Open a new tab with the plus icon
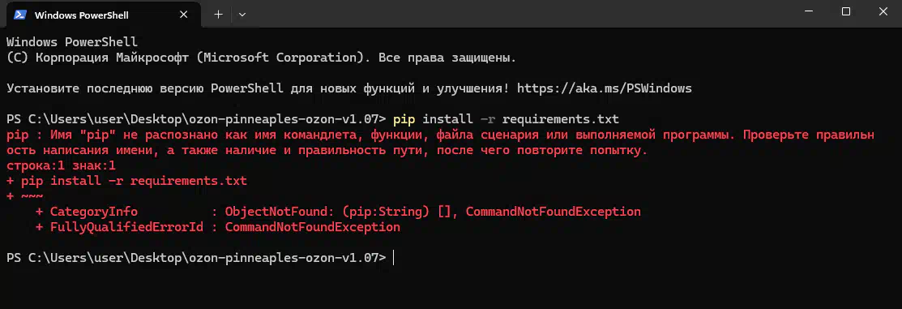This screenshot has width=902, height=309. 218,15
